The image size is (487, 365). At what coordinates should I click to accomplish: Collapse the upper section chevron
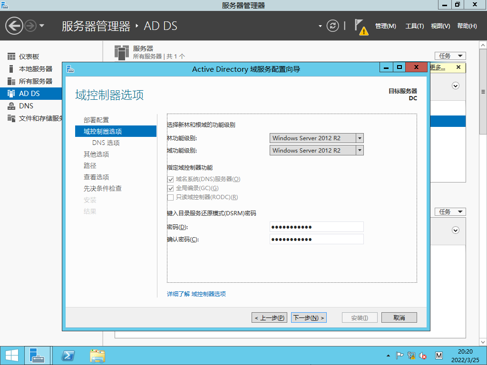455,86
